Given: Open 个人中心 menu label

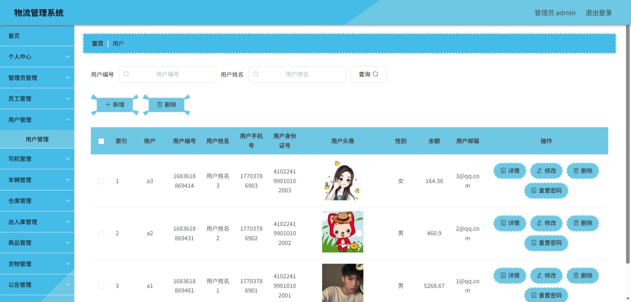Looking at the screenshot, I should 20,57.
